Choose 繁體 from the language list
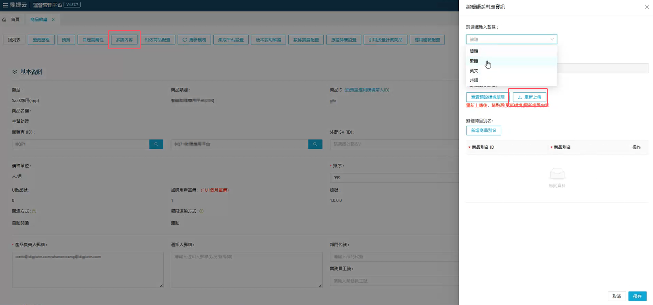Screen dimensions: 653x305 [512, 61]
